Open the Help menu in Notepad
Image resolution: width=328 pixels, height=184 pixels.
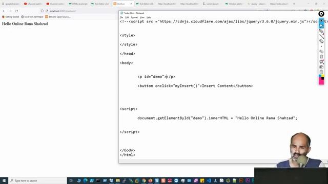[149, 17]
